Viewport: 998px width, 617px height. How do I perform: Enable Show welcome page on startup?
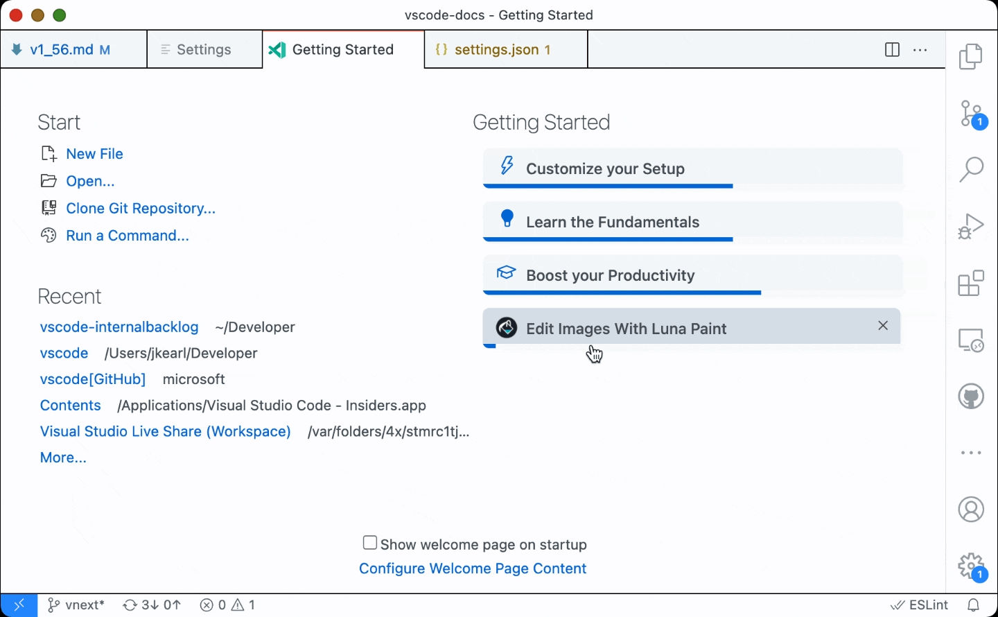coord(369,542)
